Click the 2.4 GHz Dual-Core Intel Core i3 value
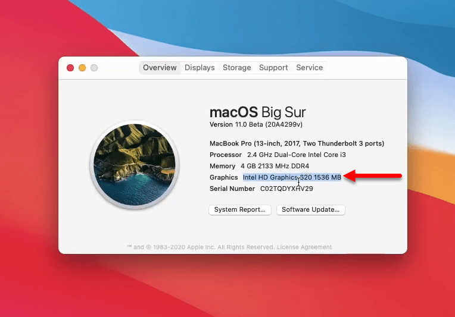 click(296, 155)
